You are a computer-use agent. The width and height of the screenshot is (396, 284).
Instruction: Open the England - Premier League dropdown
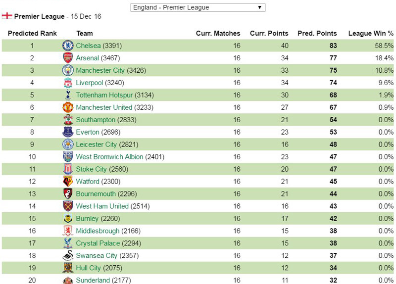point(198,7)
